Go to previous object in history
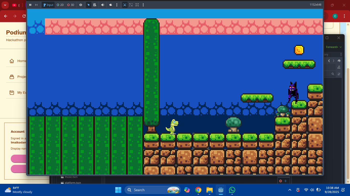350x196 pixels. tap(329, 61)
